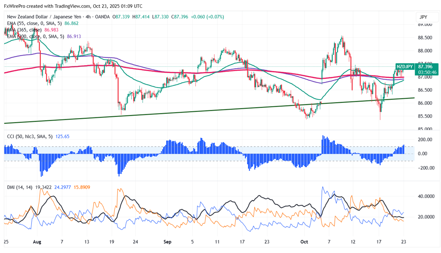Click the high price H87.414
This screenshot has height=253, width=441.
pyautogui.click(x=141, y=17)
